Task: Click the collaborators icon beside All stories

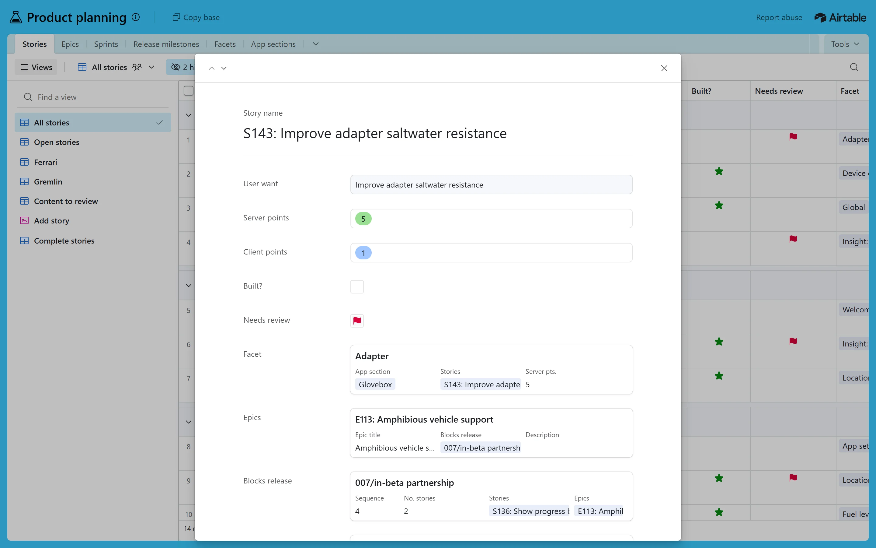Action: click(137, 67)
